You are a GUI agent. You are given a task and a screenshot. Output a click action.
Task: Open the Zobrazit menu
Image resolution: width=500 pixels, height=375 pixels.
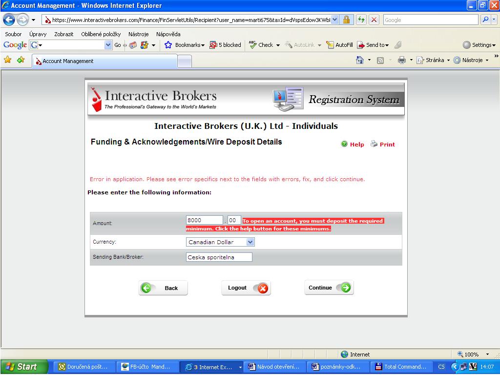click(x=64, y=34)
